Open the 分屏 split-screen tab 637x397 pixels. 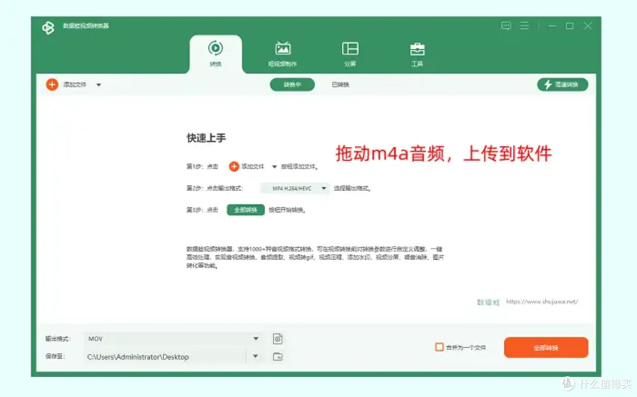(x=350, y=54)
